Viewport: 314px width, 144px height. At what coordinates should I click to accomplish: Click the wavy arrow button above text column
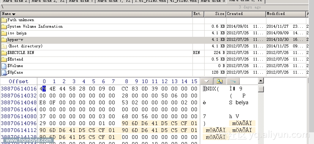[x=233, y=81]
